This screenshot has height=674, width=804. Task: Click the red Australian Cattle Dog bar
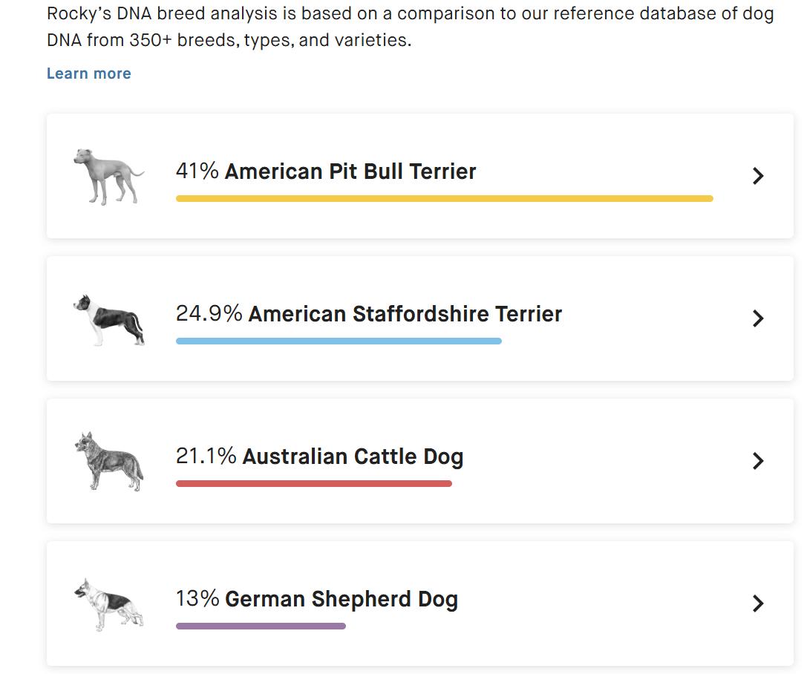click(313, 484)
